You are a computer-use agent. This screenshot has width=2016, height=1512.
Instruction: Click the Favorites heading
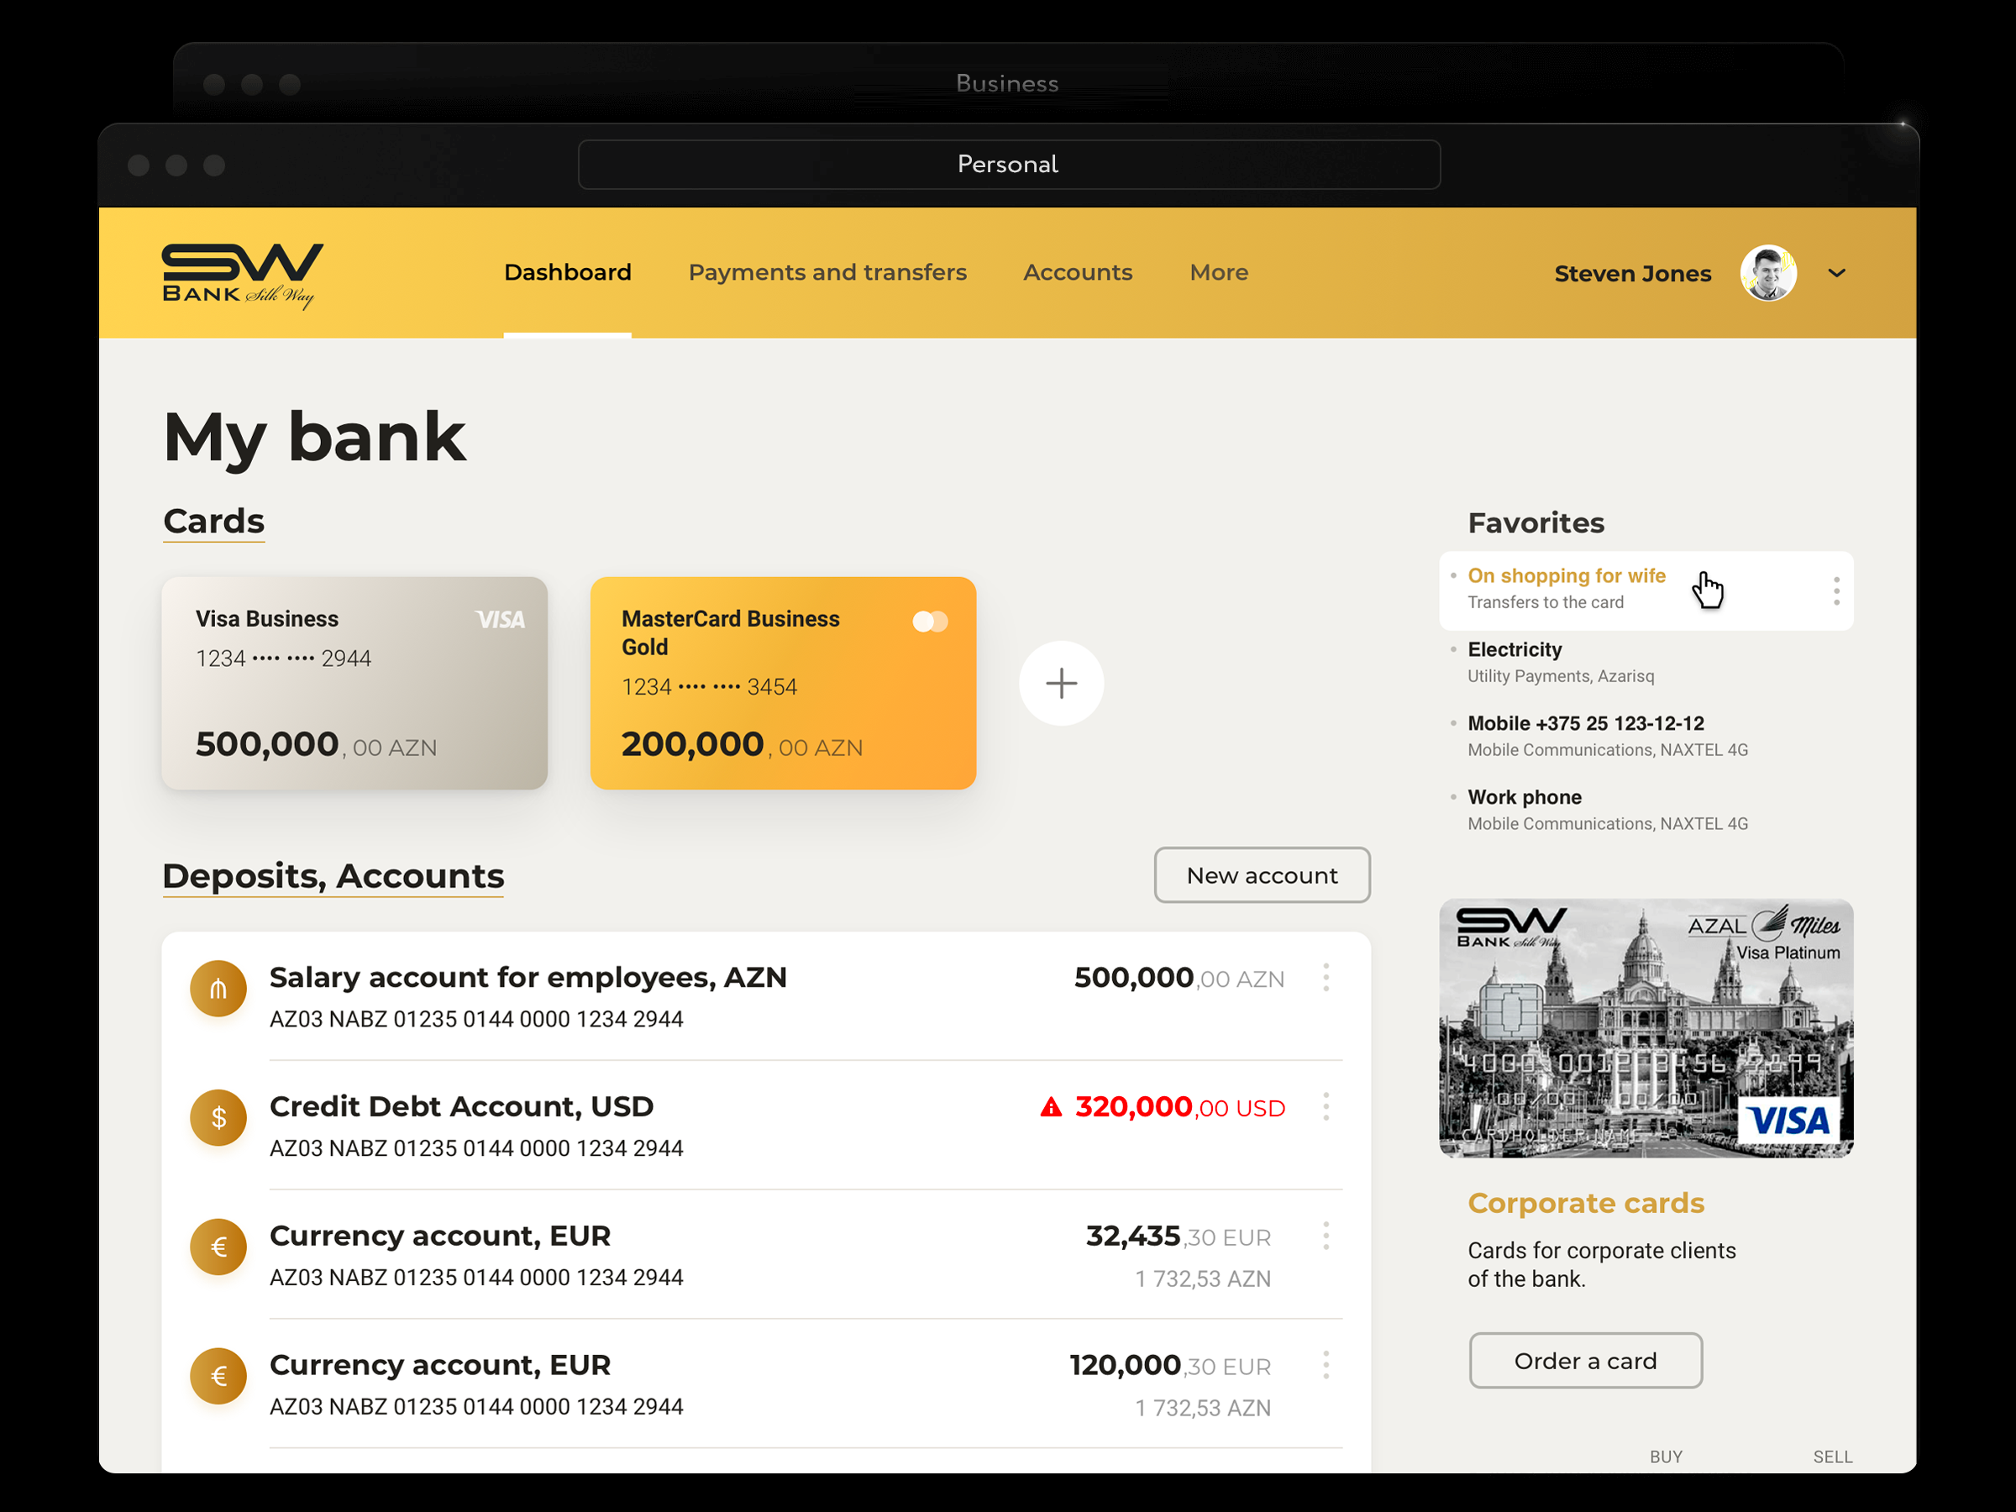[1536, 523]
